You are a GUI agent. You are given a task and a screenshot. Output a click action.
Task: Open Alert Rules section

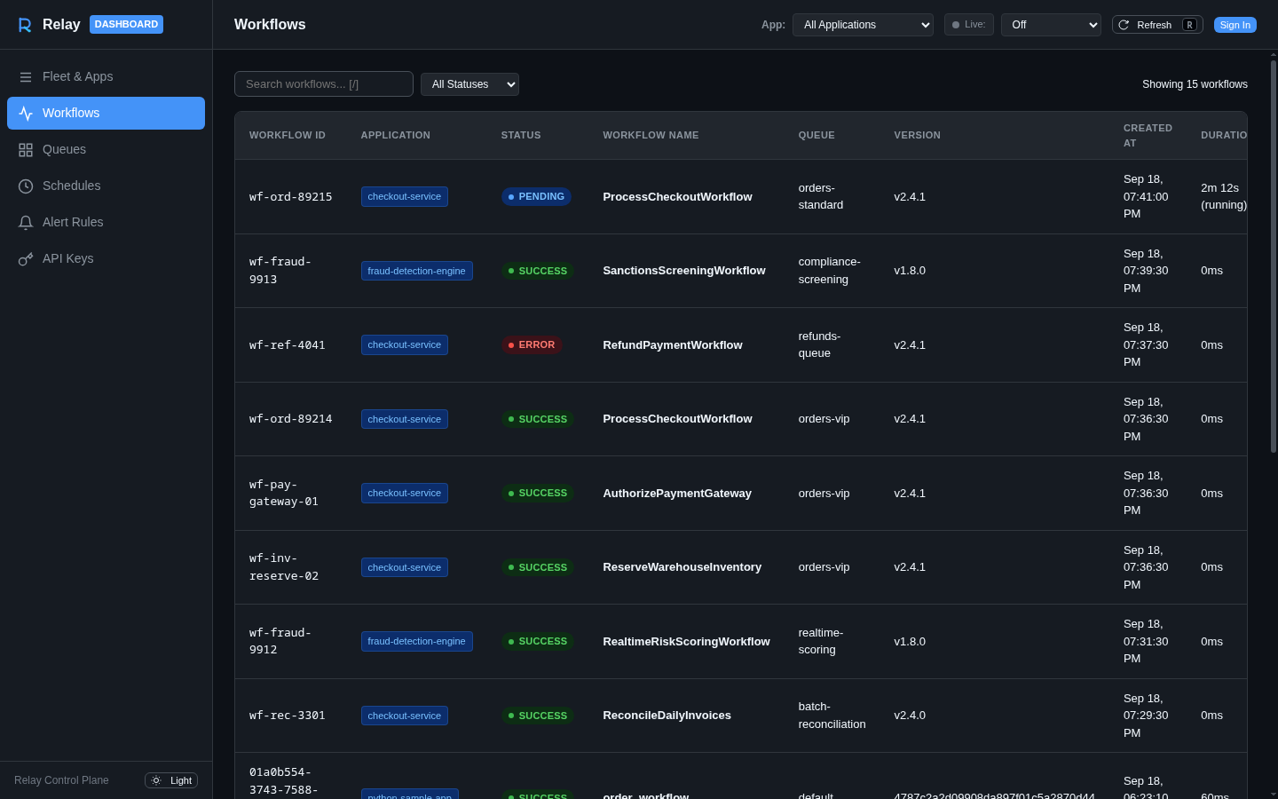[x=106, y=222]
